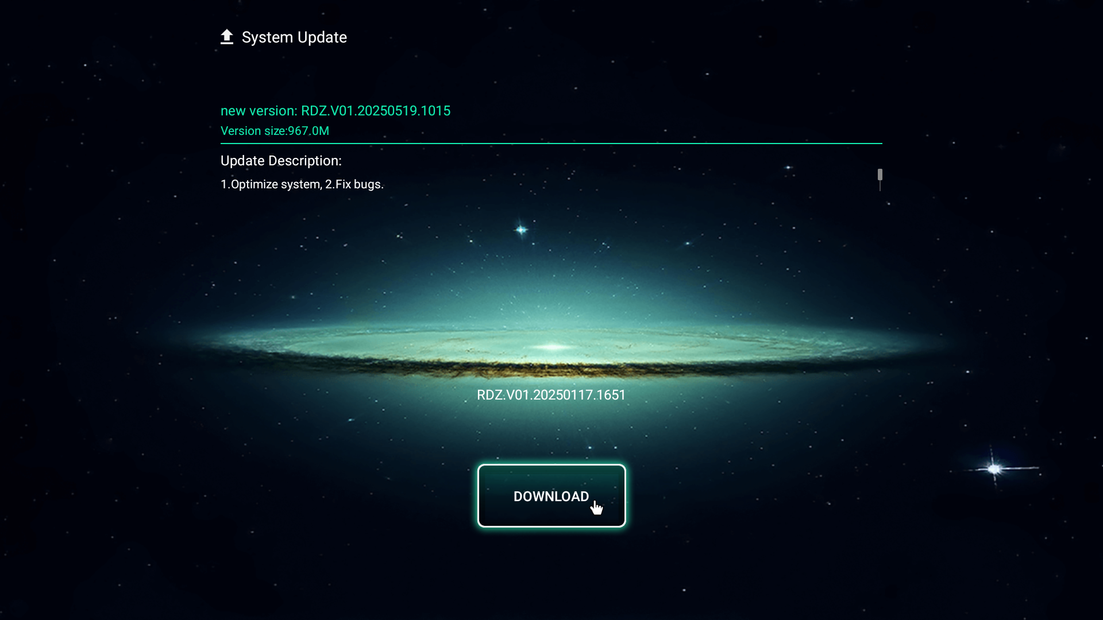The height and width of the screenshot is (620, 1103).
Task: Click the bright blue star above the galaxy
Action: pyautogui.click(x=521, y=230)
